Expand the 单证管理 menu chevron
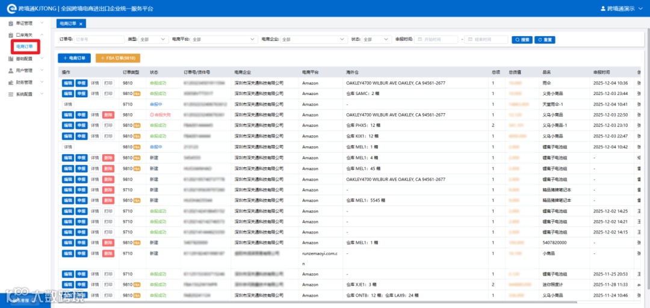 coord(42,23)
